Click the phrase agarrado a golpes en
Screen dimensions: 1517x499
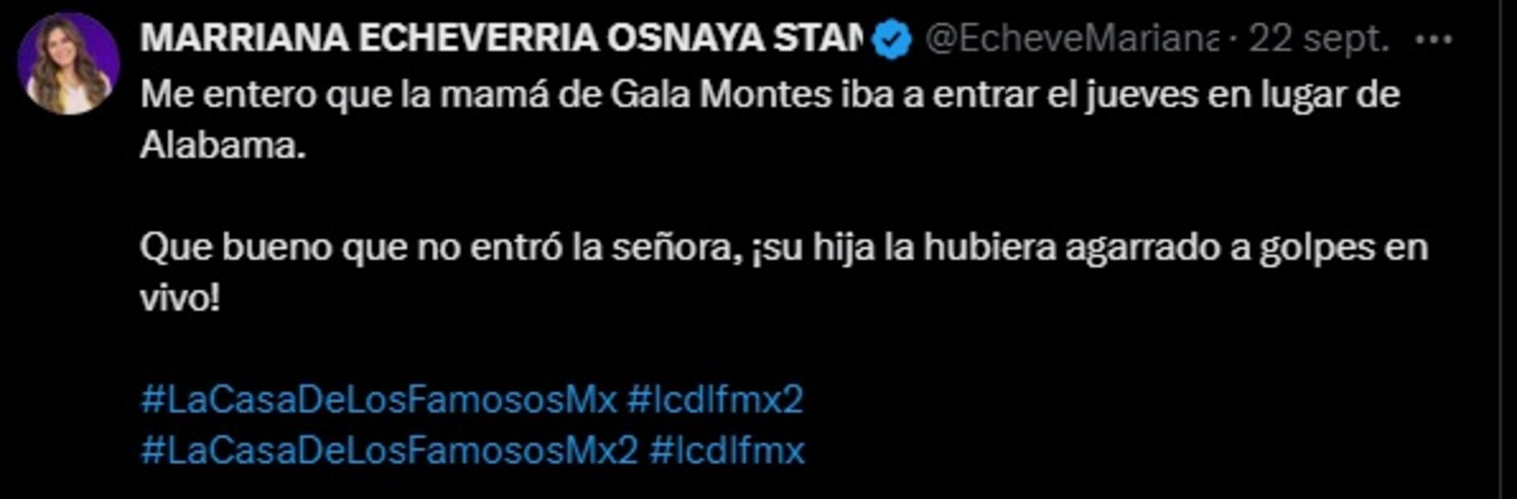coord(1247,247)
